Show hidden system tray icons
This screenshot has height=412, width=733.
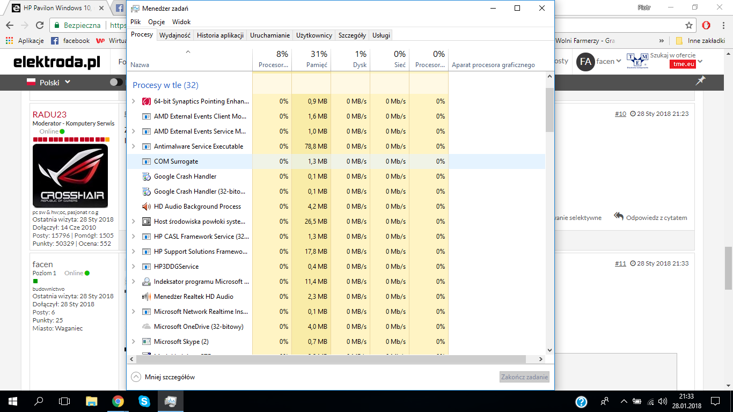click(x=624, y=401)
